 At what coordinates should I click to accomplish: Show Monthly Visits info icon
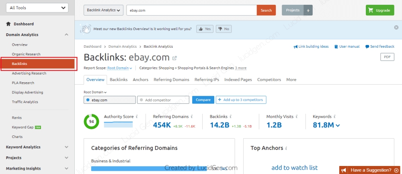tap(297, 117)
